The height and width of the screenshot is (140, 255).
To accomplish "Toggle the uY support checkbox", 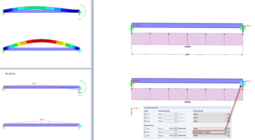I will click(x=145, y=118).
